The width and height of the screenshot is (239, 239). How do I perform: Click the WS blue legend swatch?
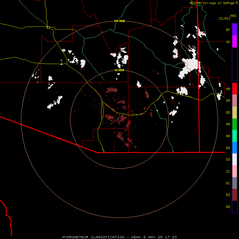point(234,148)
